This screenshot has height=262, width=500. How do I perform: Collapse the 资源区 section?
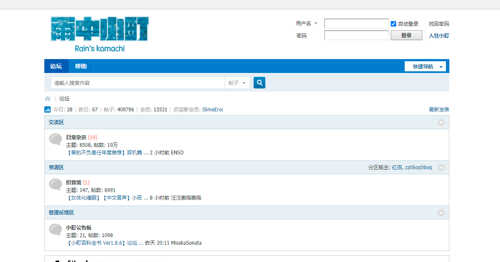(x=441, y=167)
